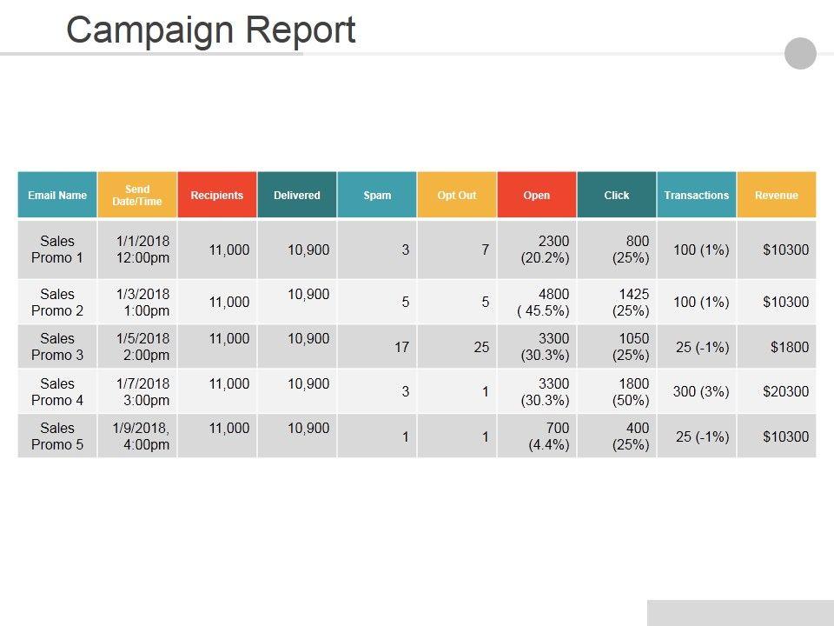Select the red Open column header
This screenshot has width=834, height=626.
tap(537, 195)
